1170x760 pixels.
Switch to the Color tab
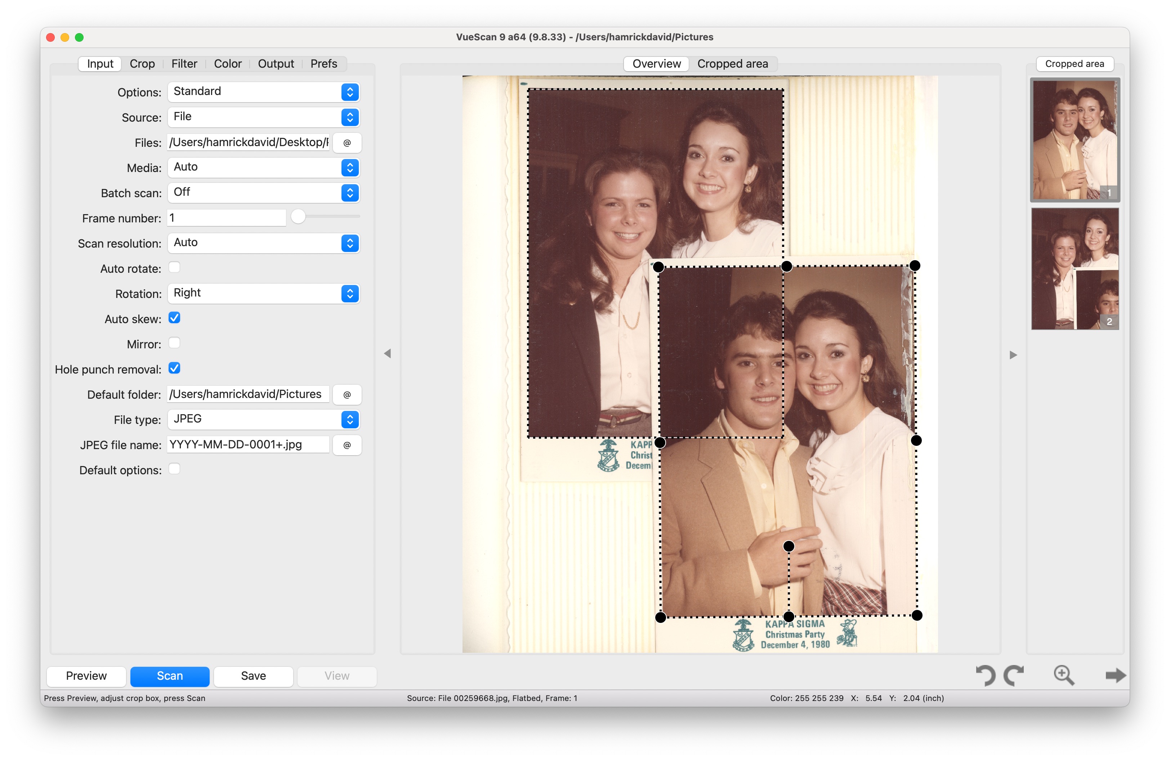[228, 64]
